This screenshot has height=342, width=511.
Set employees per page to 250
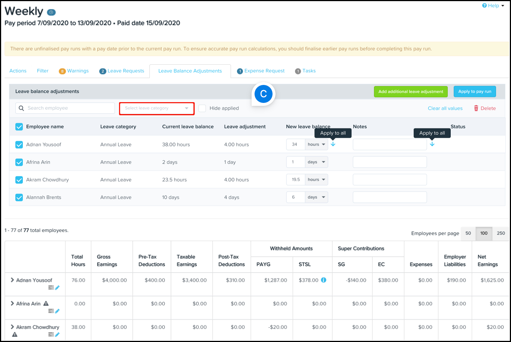tap(501, 233)
